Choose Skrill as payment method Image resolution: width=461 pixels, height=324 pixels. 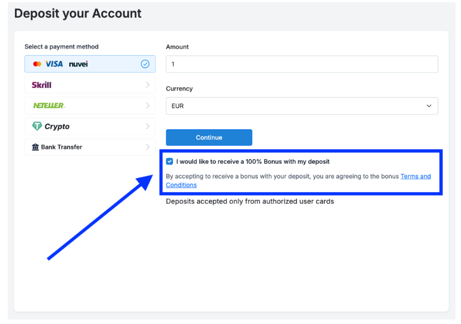coord(90,85)
